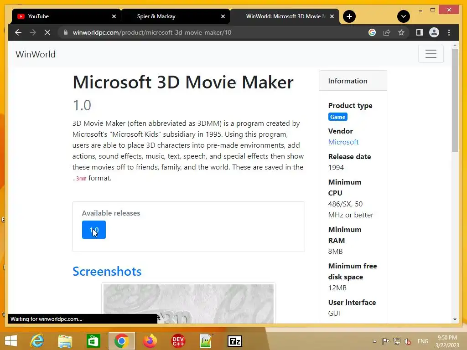Select the 1.0 release button
The width and height of the screenshot is (467, 350).
94,230
